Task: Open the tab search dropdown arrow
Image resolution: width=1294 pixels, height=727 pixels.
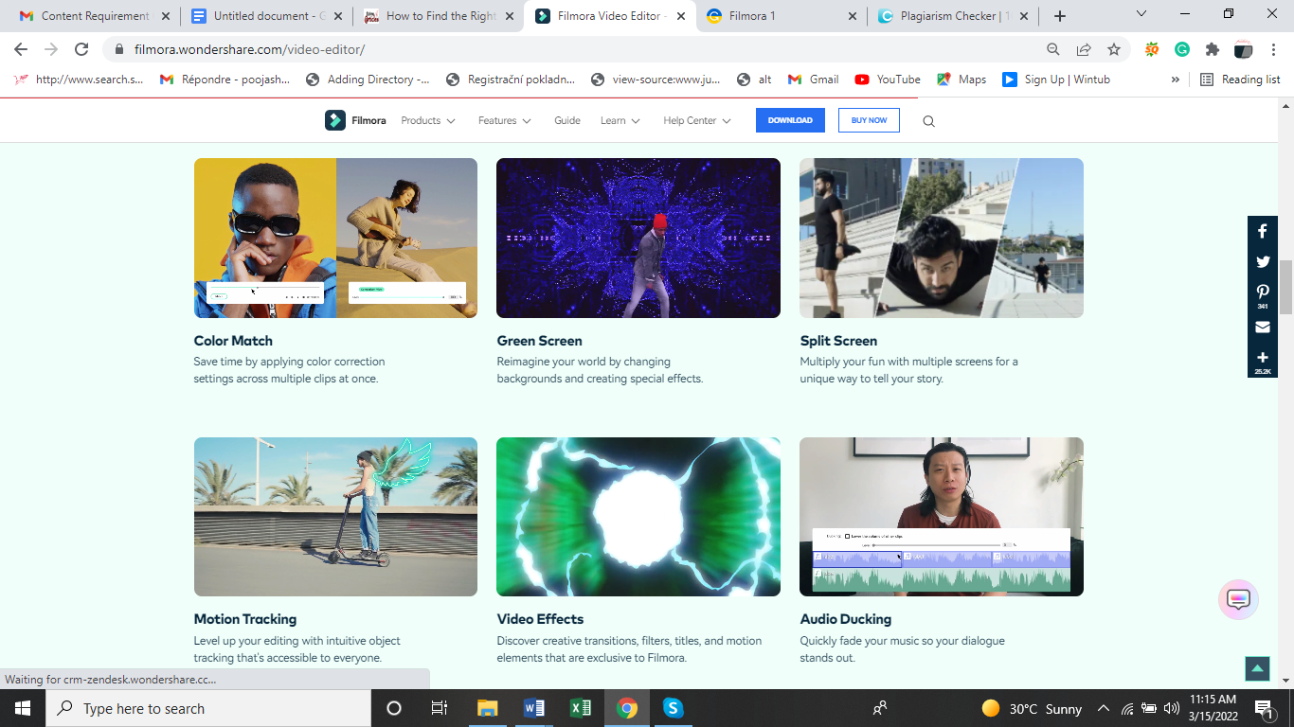Action: [x=1141, y=14]
